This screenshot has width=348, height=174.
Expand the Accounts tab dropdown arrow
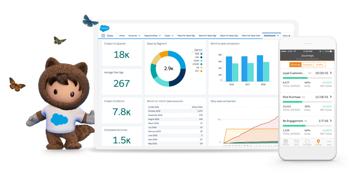coord(139,36)
